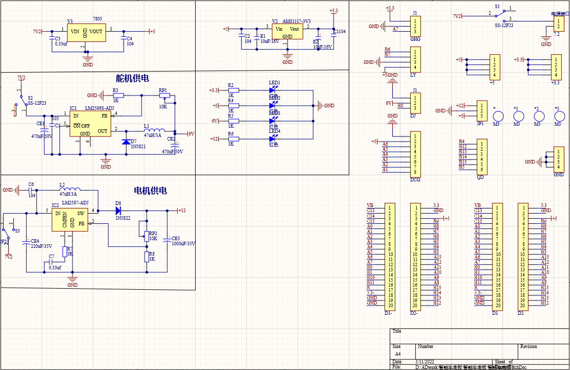Click the 舵机供电 section title
The image size is (570, 370).
pos(132,78)
